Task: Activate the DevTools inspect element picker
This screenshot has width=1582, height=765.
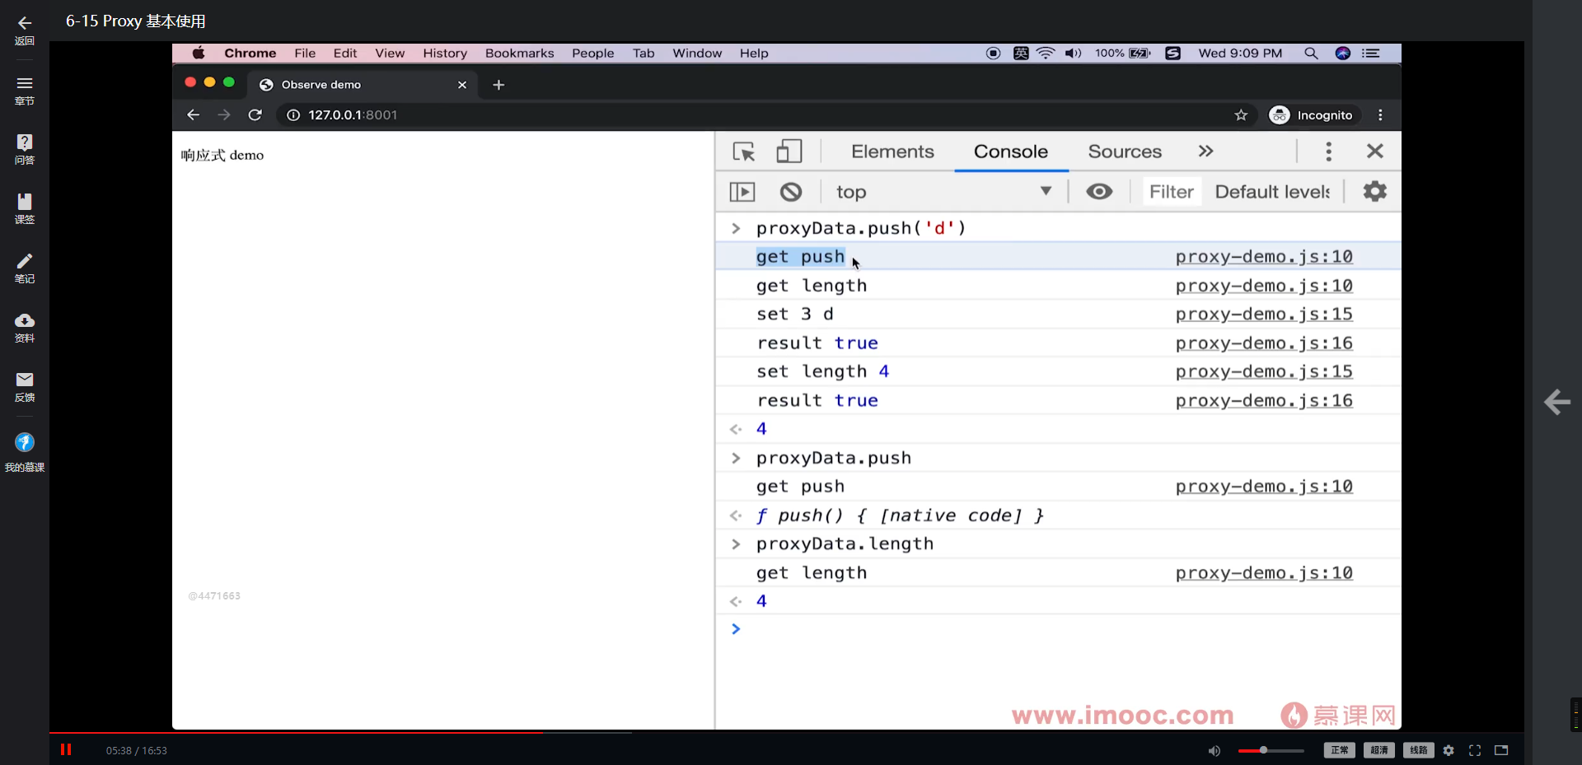Action: tap(744, 152)
